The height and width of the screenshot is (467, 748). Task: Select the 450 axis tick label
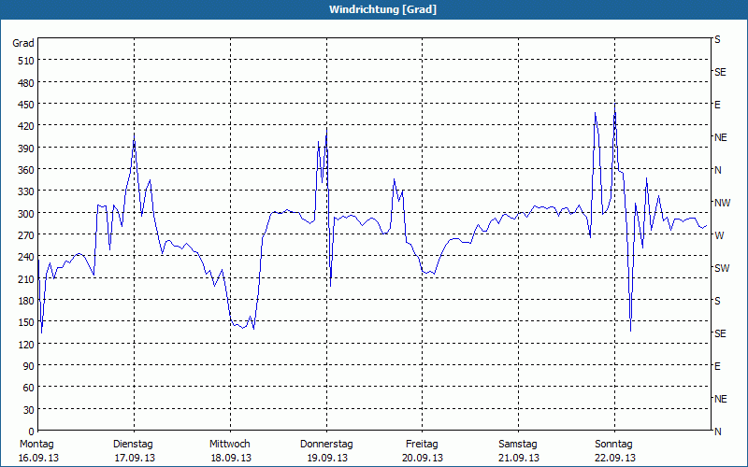click(26, 105)
